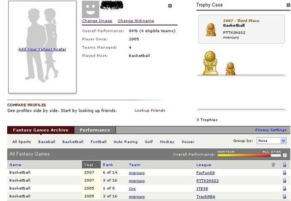This screenshot has width=291, height=201.
Task: Click the Amateur to All Star performance bar
Action: [x=249, y=155]
